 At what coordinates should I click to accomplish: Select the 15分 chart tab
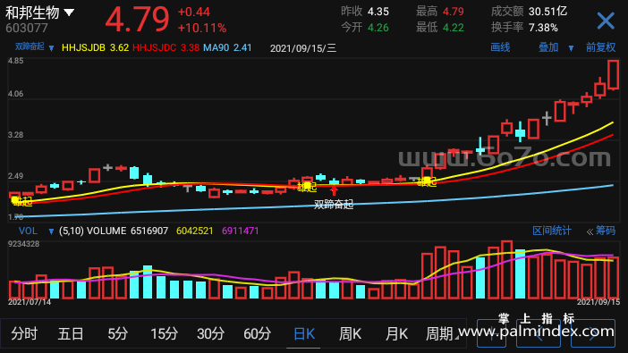pyautogui.click(x=164, y=333)
